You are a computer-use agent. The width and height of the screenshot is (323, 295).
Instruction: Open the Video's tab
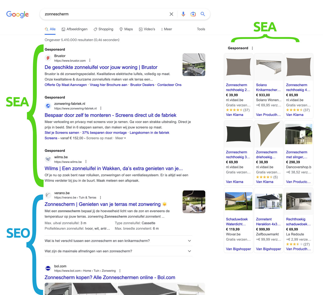(147, 29)
